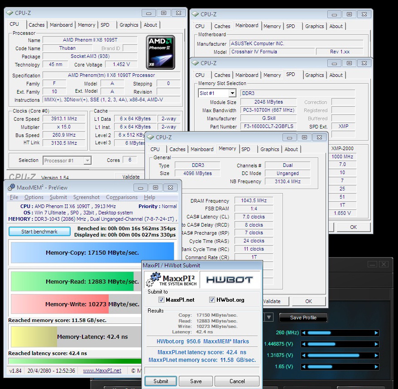Select Memory tab in the CPU-Z SPD window
This screenshot has height=389, width=398.
click(x=272, y=75)
